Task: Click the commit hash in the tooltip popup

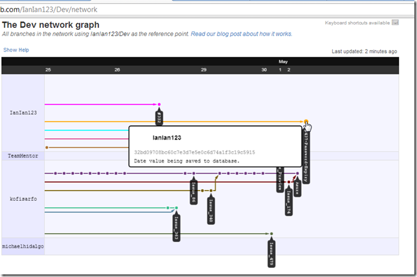Action: [x=194, y=152]
